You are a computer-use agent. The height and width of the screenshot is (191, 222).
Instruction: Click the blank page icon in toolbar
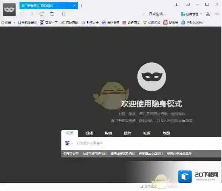64,14
